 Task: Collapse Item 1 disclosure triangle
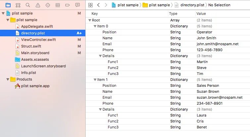click(x=95, y=80)
